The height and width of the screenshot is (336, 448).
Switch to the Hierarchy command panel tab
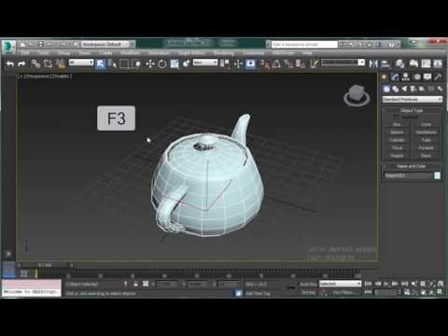point(406,77)
